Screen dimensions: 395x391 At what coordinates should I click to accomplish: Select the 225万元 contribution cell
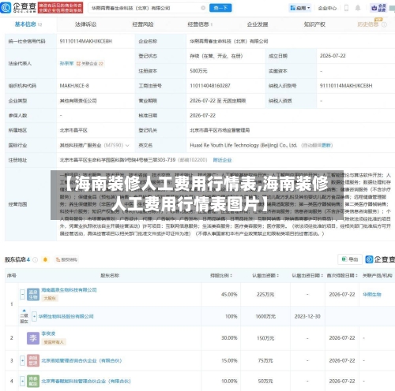point(265,295)
